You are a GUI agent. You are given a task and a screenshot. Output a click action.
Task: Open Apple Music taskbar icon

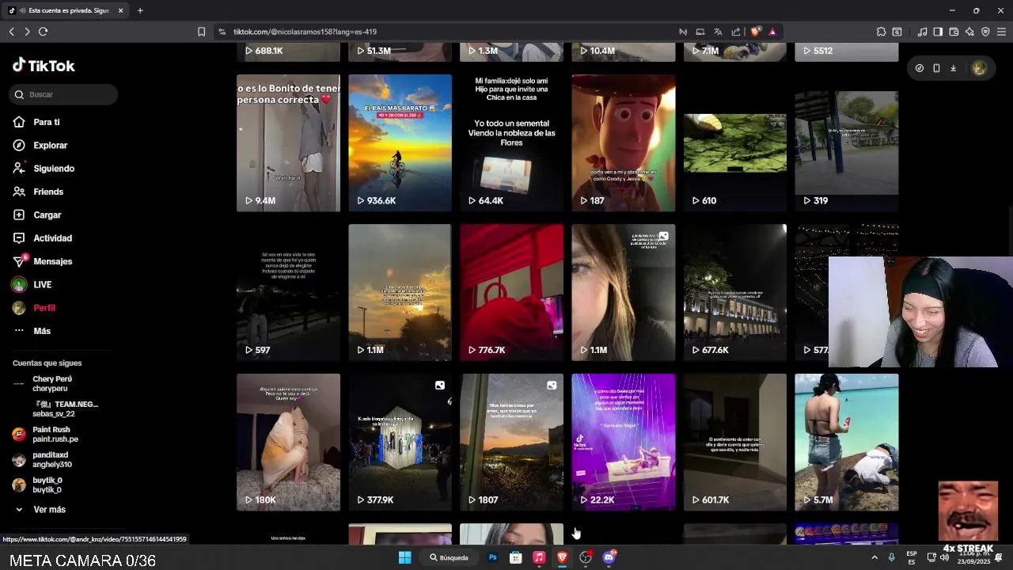[539, 557]
